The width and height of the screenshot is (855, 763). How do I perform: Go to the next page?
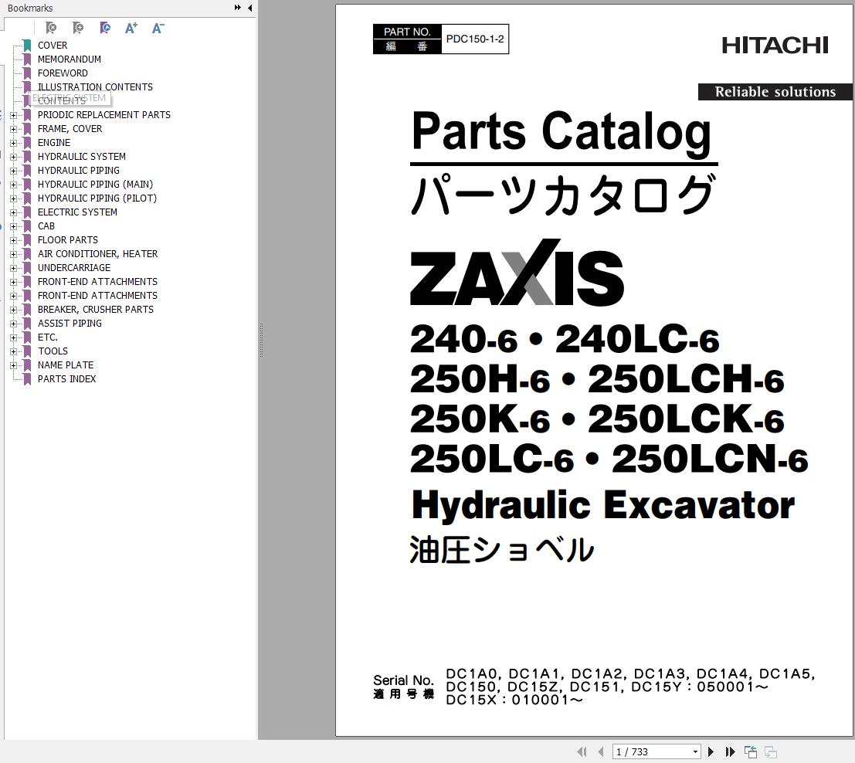point(711,751)
